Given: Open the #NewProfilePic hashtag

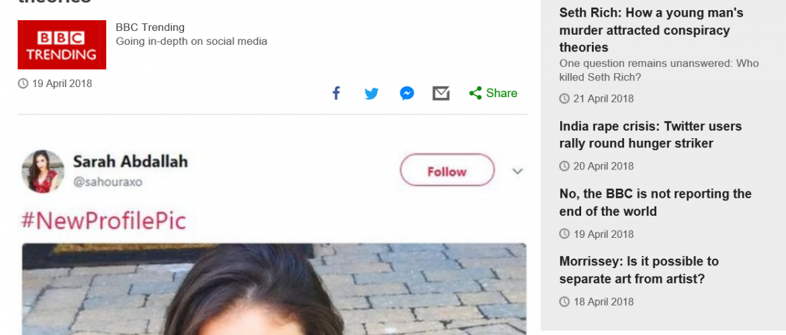Looking at the screenshot, I should coord(104,220).
